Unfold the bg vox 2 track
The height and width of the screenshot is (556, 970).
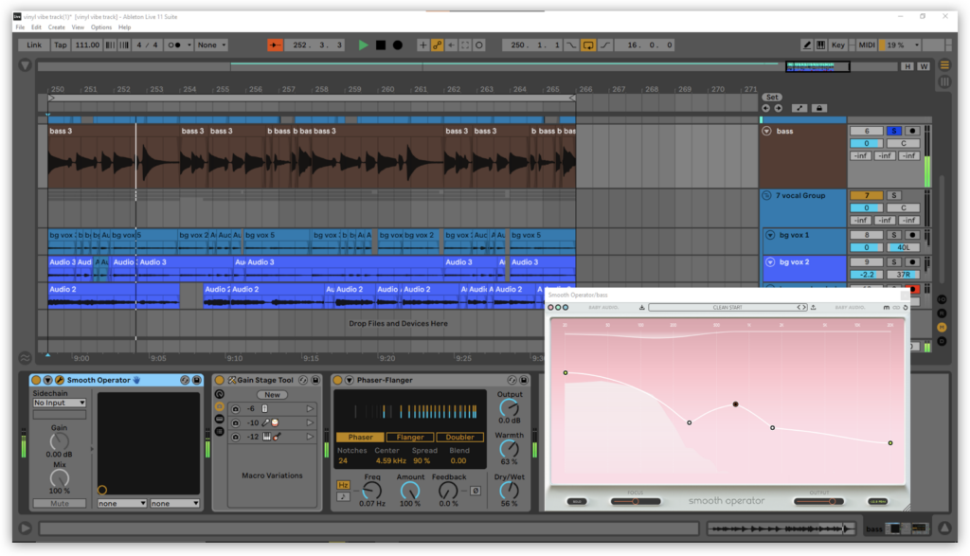click(x=770, y=262)
